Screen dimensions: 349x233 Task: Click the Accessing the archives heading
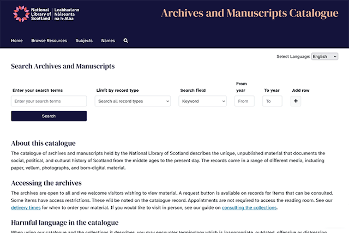(46, 183)
